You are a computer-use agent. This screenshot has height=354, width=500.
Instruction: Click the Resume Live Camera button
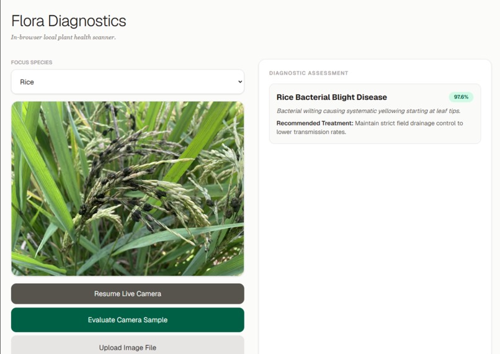128,294
